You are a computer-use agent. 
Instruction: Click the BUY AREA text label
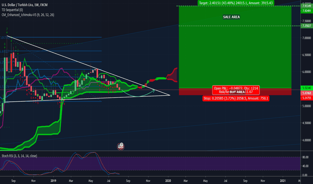(237, 92)
